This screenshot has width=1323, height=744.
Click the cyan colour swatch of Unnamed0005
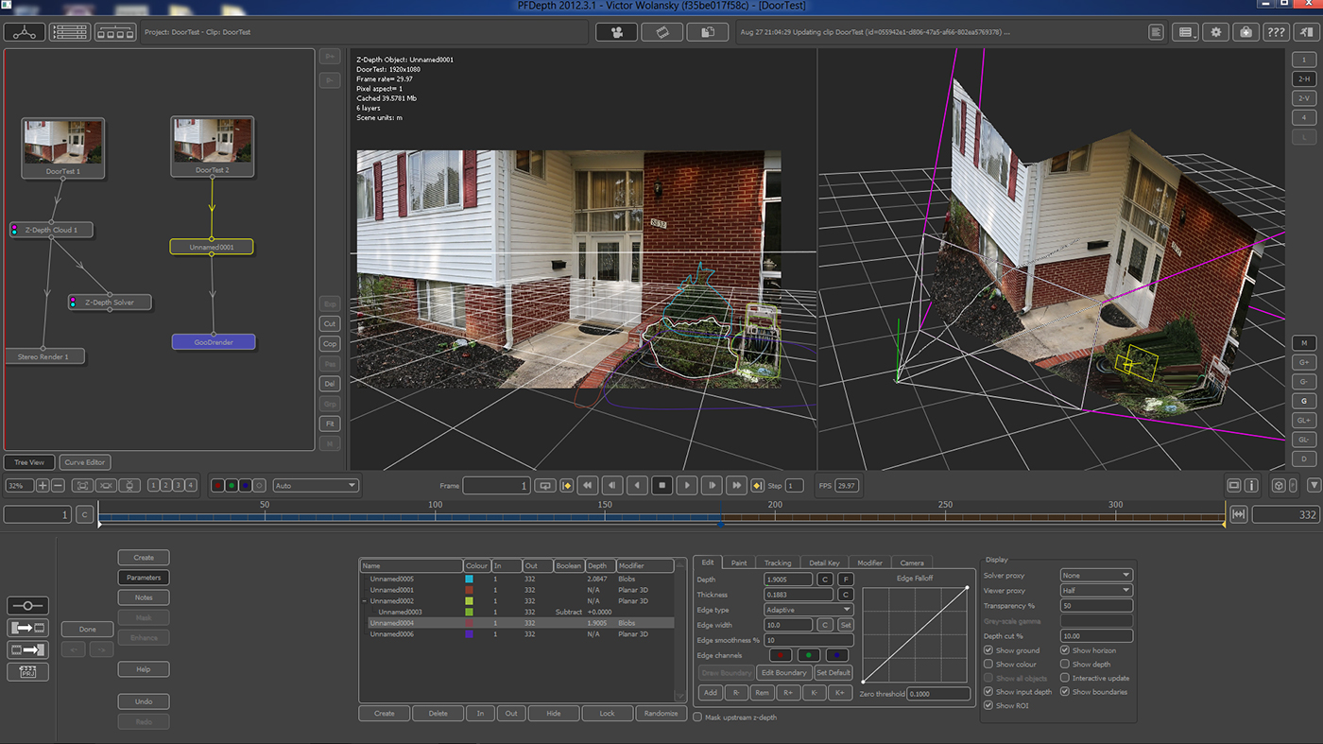point(470,579)
